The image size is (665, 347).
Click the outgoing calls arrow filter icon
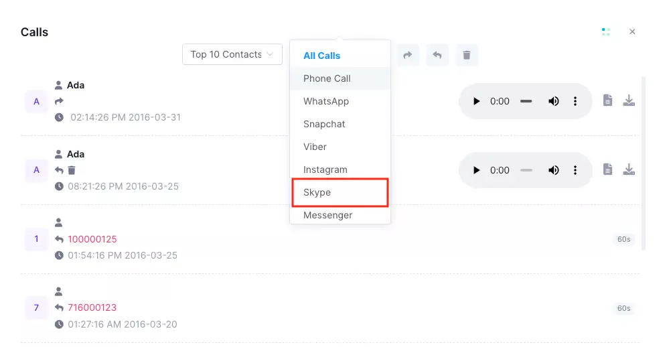pos(408,55)
